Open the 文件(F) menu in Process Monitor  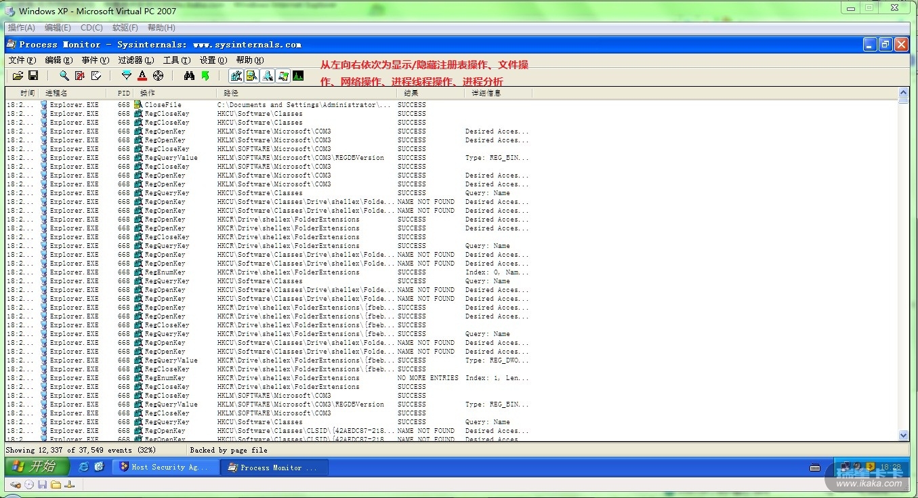[x=22, y=60]
